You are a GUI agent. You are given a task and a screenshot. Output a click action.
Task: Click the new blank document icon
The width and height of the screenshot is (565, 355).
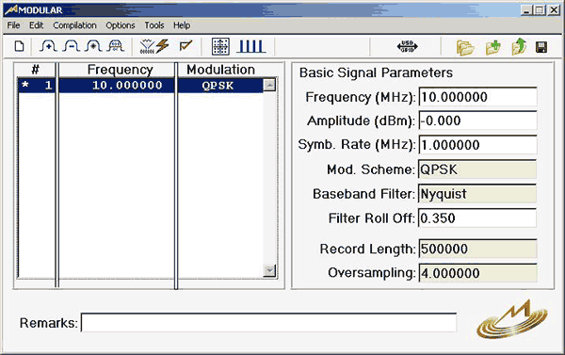(x=20, y=46)
